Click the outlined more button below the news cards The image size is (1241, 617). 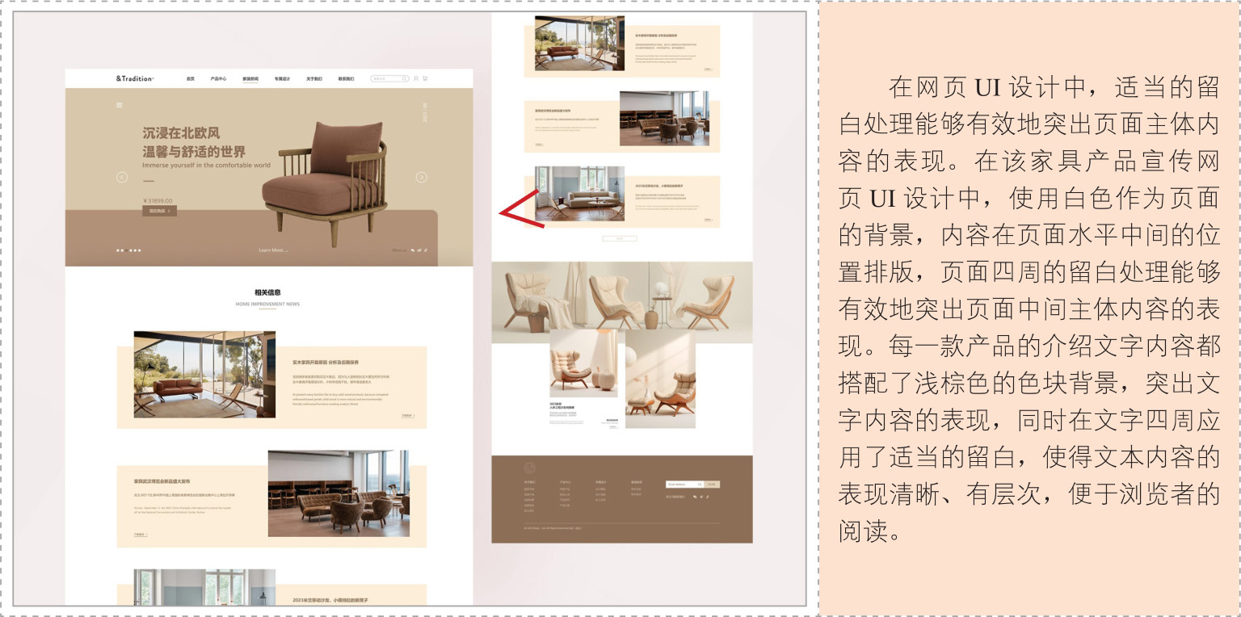coord(620,239)
